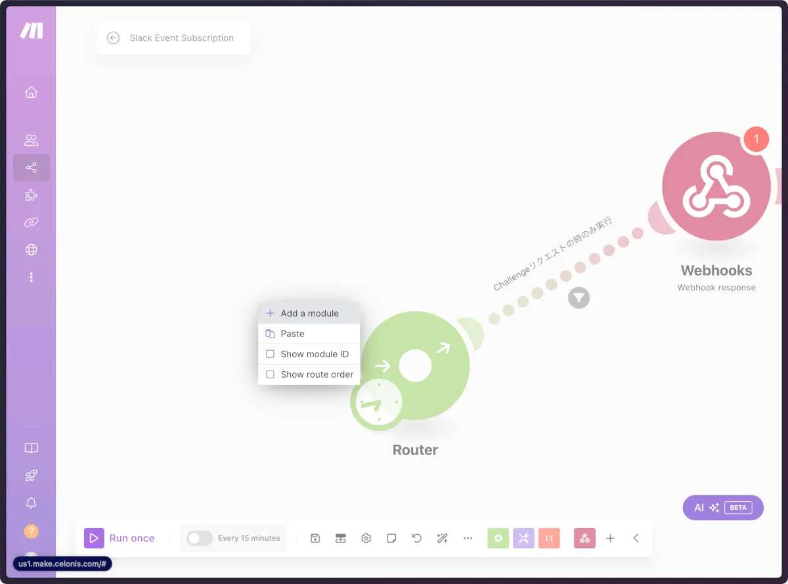Add a favorite with the plus icon

pos(610,538)
